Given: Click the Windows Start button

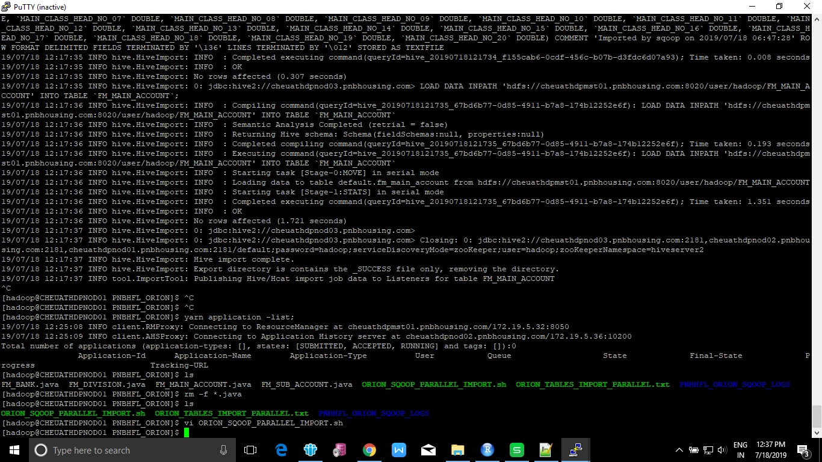Looking at the screenshot, I should (14, 450).
